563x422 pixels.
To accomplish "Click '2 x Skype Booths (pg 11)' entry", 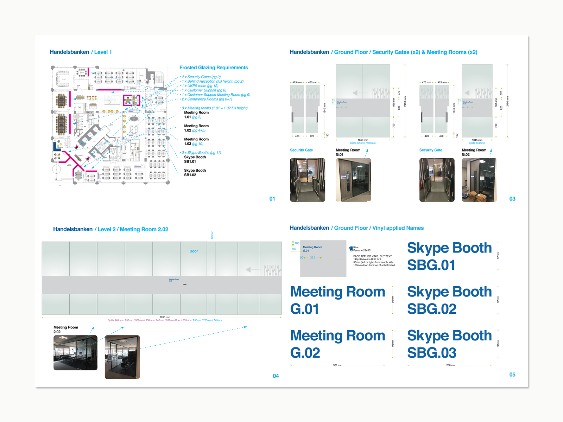I will pyautogui.click(x=201, y=153).
